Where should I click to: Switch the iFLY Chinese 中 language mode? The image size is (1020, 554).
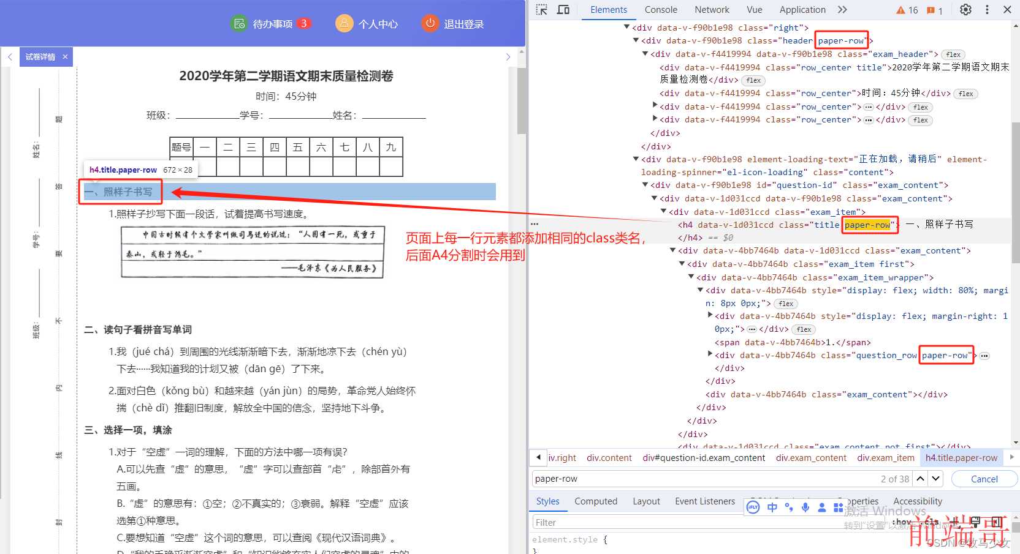(x=772, y=507)
